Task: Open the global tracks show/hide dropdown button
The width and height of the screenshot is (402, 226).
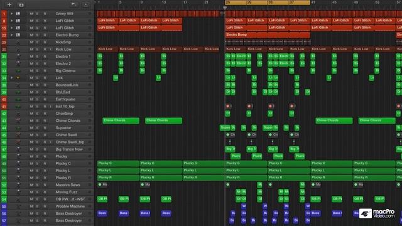Action: [x=85, y=4]
